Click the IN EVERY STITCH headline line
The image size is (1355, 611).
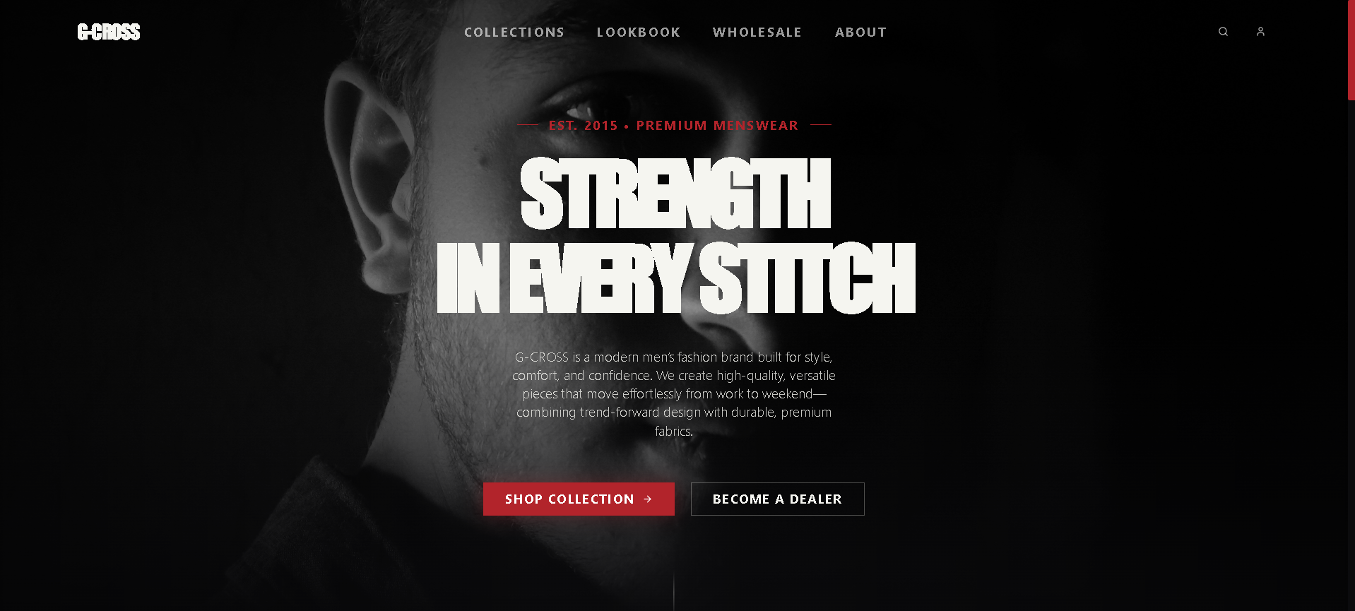pos(676,278)
